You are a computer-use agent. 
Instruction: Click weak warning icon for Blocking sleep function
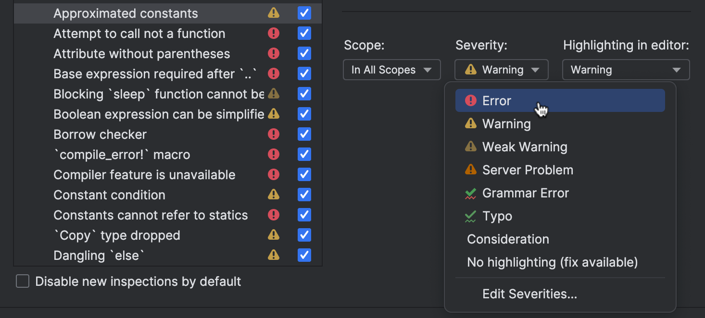(274, 94)
